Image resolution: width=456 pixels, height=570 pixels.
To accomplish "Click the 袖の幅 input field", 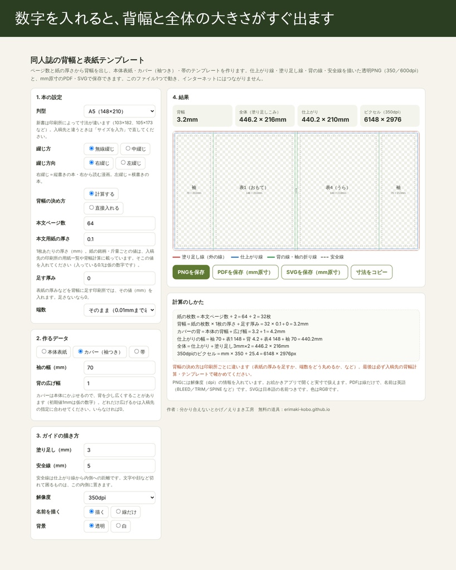I will pyautogui.click(x=119, y=367).
